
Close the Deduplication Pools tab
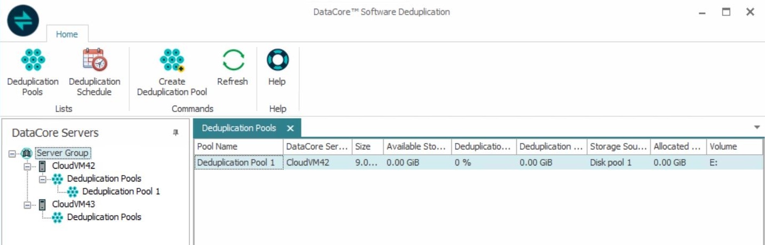coord(290,128)
